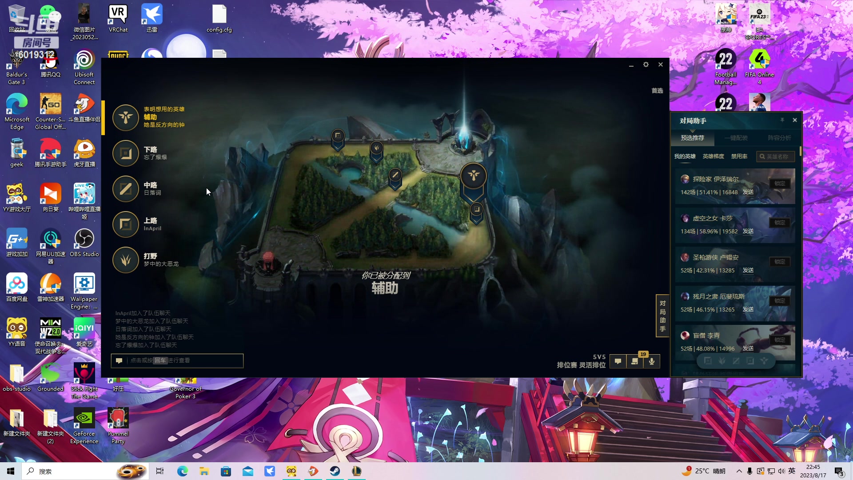This screenshot has width=853, height=480.
Task: Open the OBS Studio desktop shortcut
Action: [x=84, y=243]
